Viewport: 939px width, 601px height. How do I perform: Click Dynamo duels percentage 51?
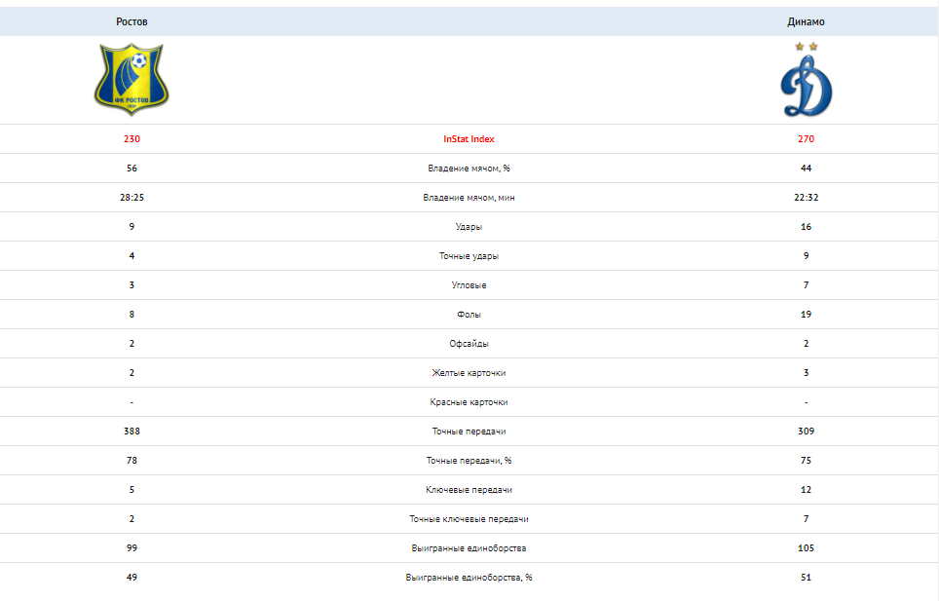pyautogui.click(x=807, y=579)
